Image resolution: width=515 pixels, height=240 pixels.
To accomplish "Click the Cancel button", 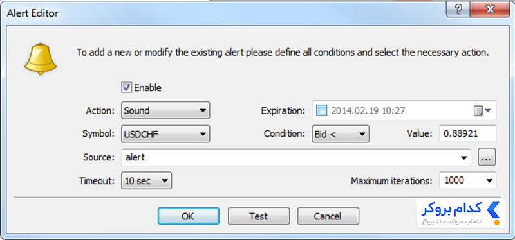I will (x=328, y=216).
